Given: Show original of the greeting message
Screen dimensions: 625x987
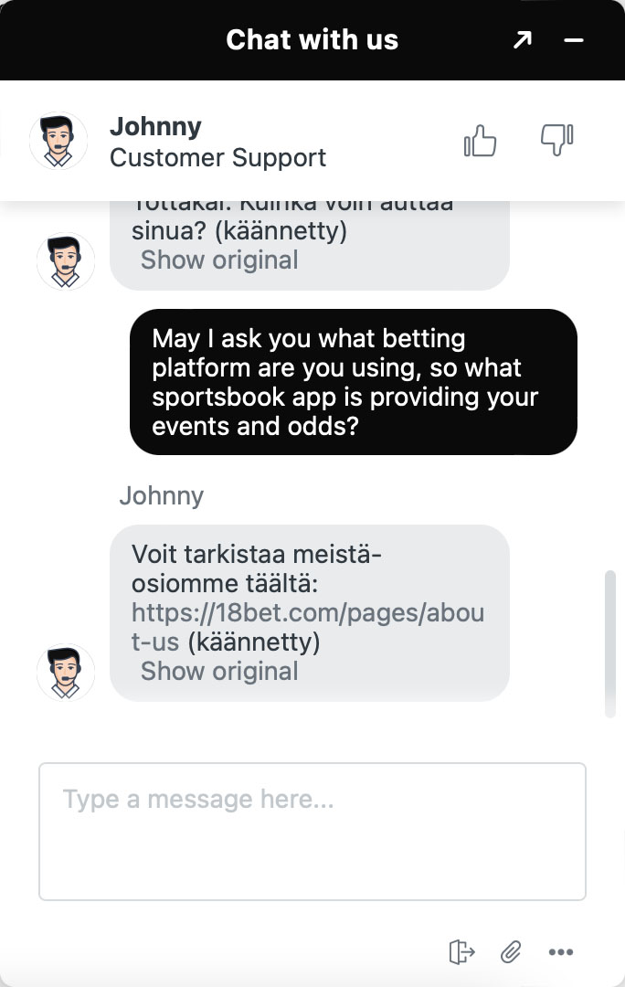Looking at the screenshot, I should tap(219, 260).
